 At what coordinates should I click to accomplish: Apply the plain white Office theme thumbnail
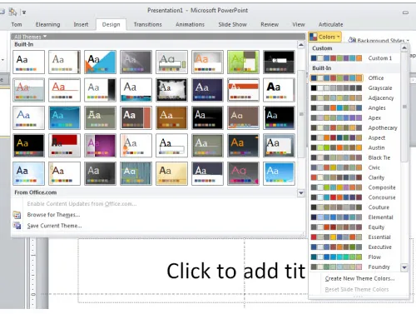pyautogui.click(x=28, y=62)
